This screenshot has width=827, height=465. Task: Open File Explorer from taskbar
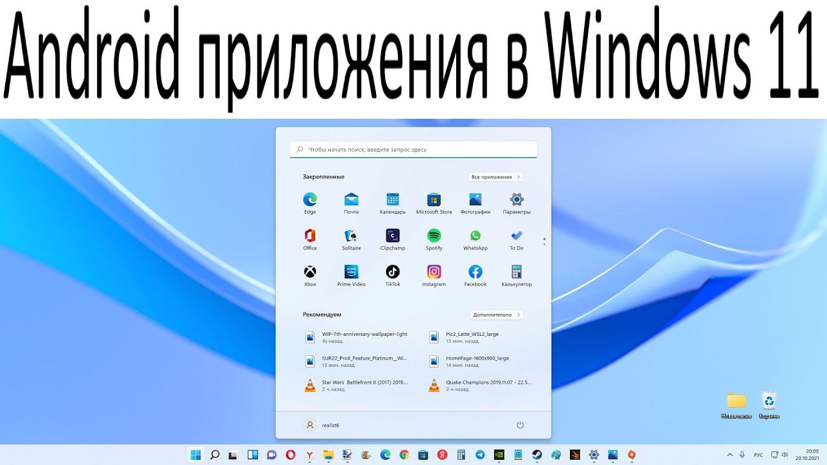tap(328, 455)
